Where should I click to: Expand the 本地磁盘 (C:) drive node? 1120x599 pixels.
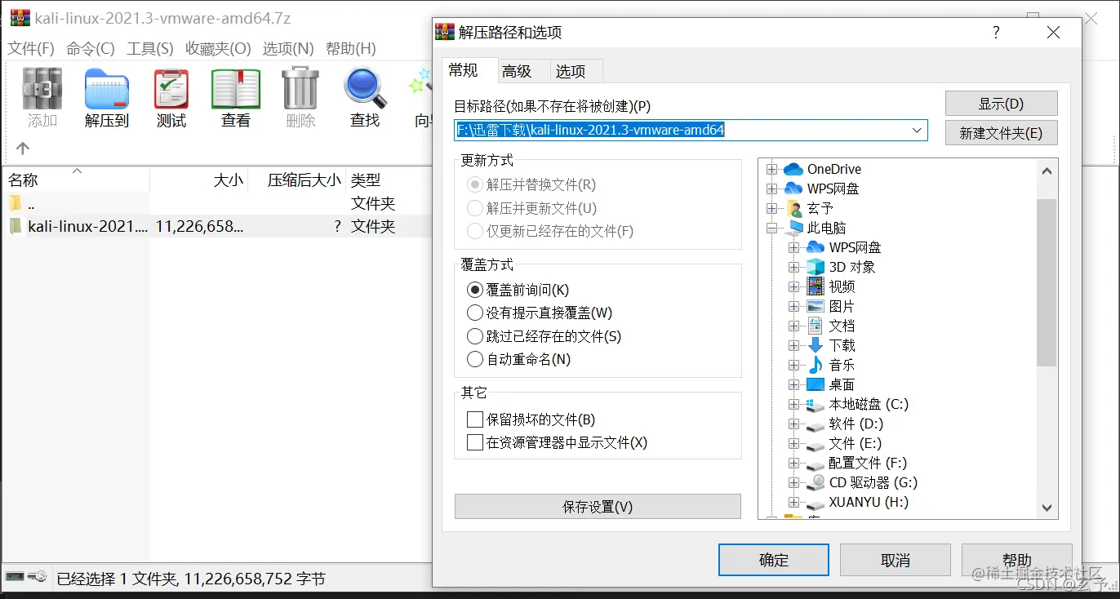(x=793, y=404)
